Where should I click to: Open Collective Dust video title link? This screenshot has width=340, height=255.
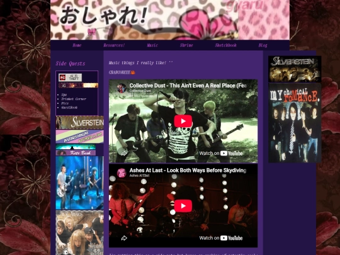click(x=188, y=86)
